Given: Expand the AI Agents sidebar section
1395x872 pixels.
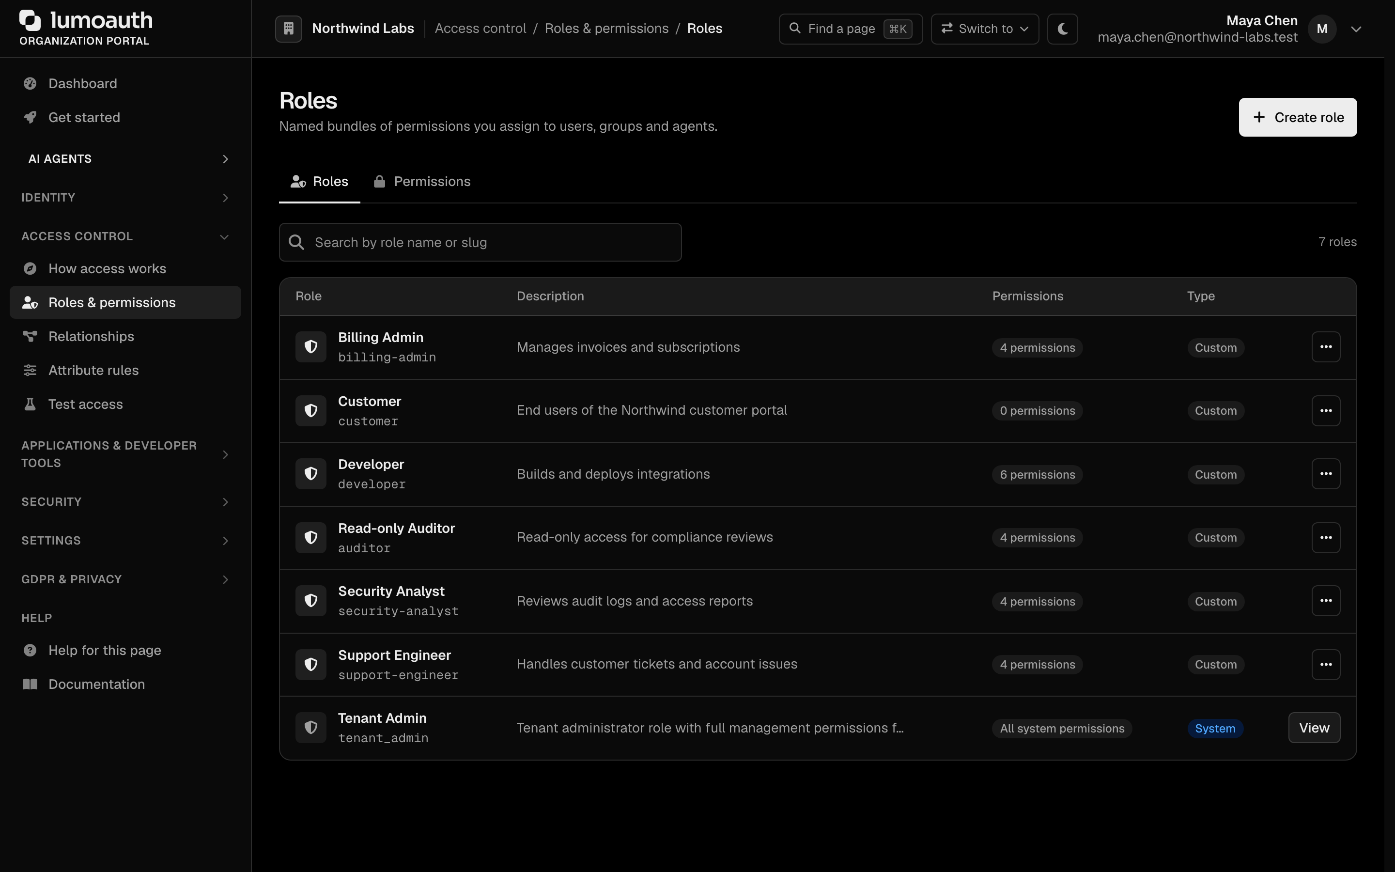Looking at the screenshot, I should point(125,158).
